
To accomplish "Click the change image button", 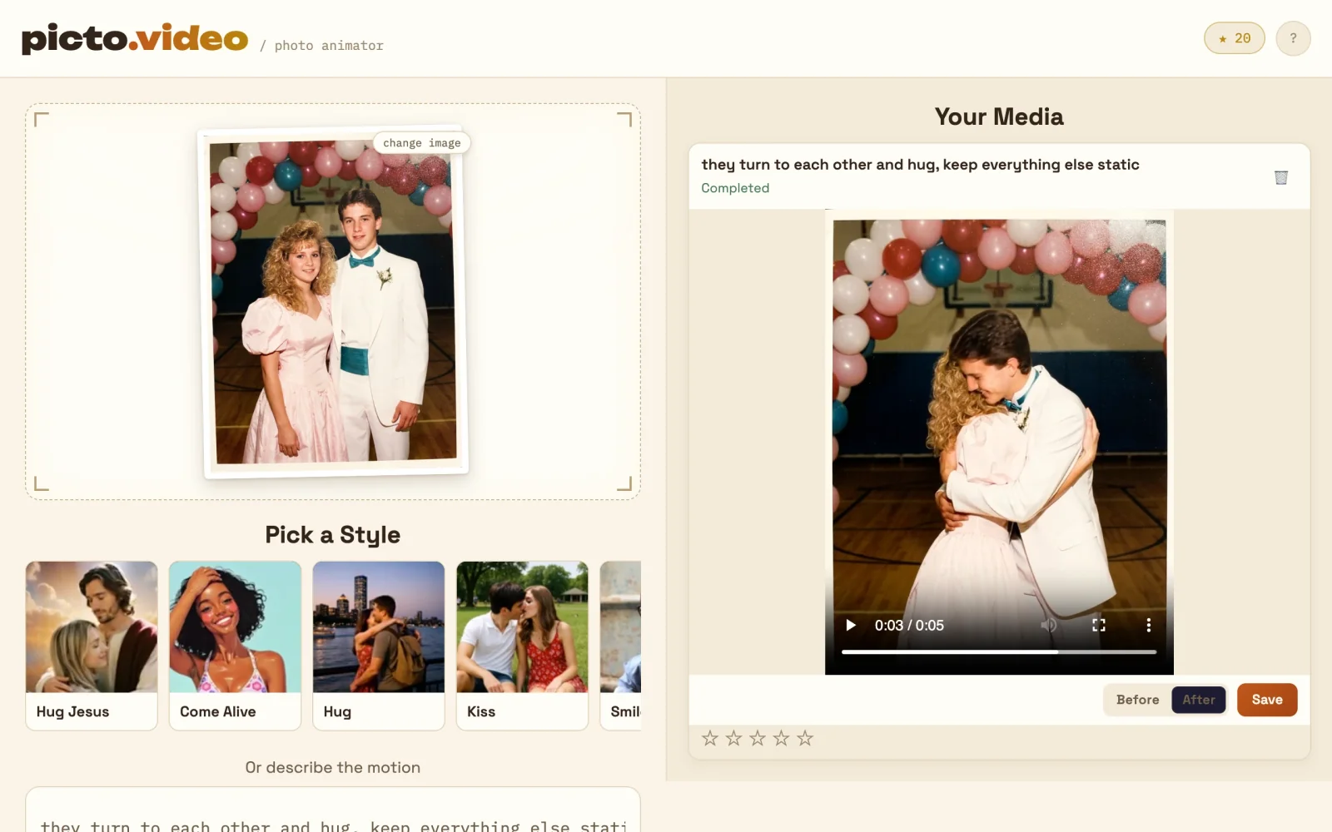I will point(421,143).
